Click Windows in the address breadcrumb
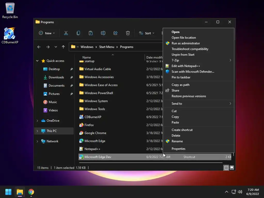The image size is (264, 198). coord(87,47)
